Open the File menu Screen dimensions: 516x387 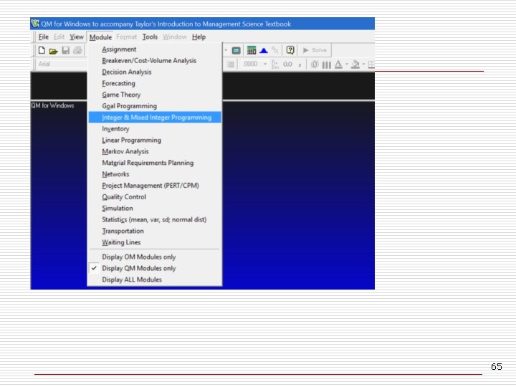pos(44,37)
